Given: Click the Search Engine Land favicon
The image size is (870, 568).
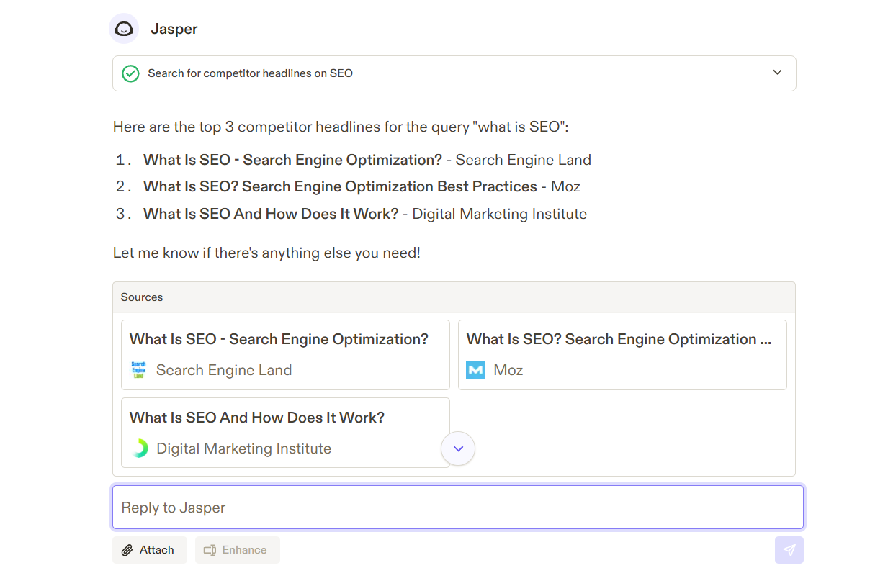Looking at the screenshot, I should pyautogui.click(x=138, y=370).
